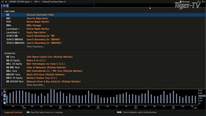The height and width of the screenshot is (116, 206).
Task: Show More Functions...
Action: [35, 46]
